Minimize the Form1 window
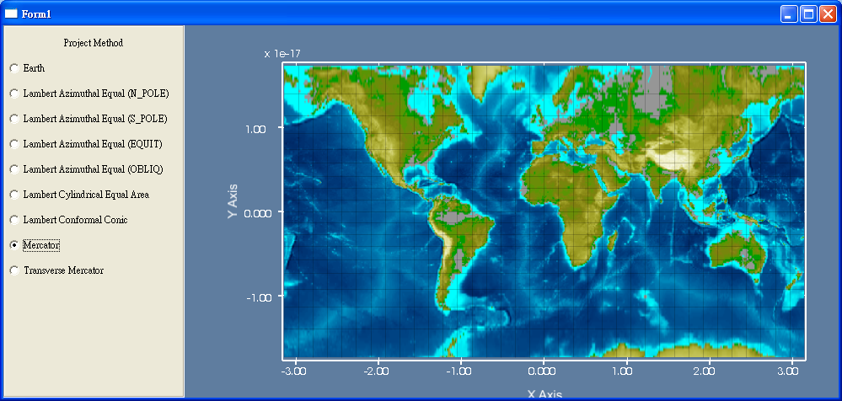Viewport: 842px width, 401px height. pos(789,14)
